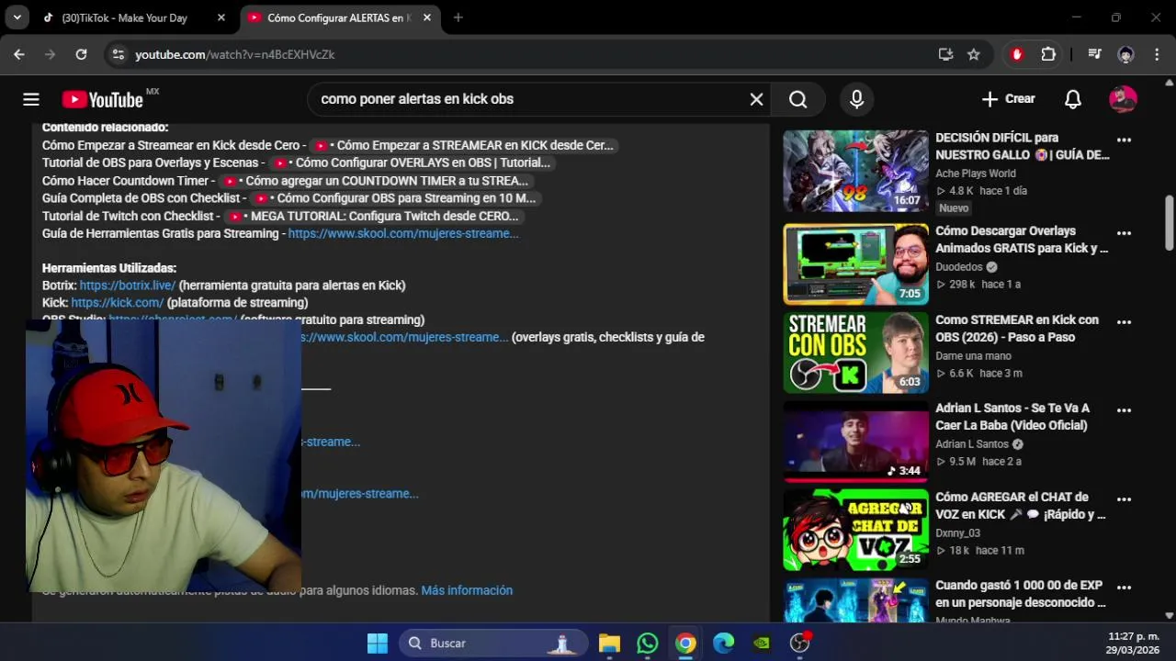Screen dimensions: 1176x661
Task: Start voice search with microphone icon
Action: pos(856,99)
